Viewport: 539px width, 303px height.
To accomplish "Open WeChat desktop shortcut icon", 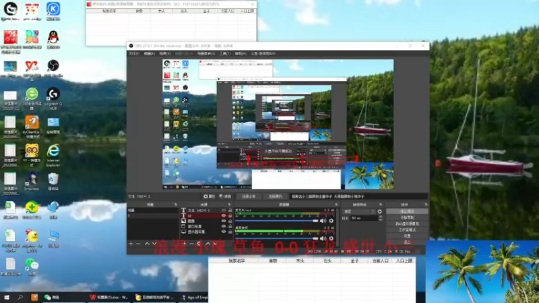I will pyautogui.click(x=32, y=267).
